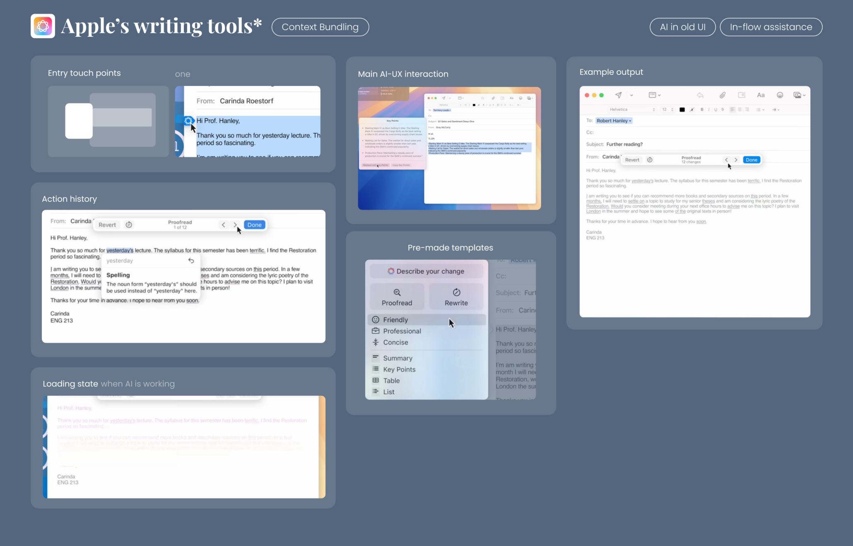Image resolution: width=853 pixels, height=546 pixels.
Task: Click the undo arrow in yesterday spelling popup
Action: click(x=191, y=261)
